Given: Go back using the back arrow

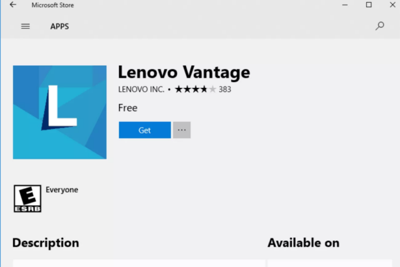Looking at the screenshot, I should (x=13, y=5).
